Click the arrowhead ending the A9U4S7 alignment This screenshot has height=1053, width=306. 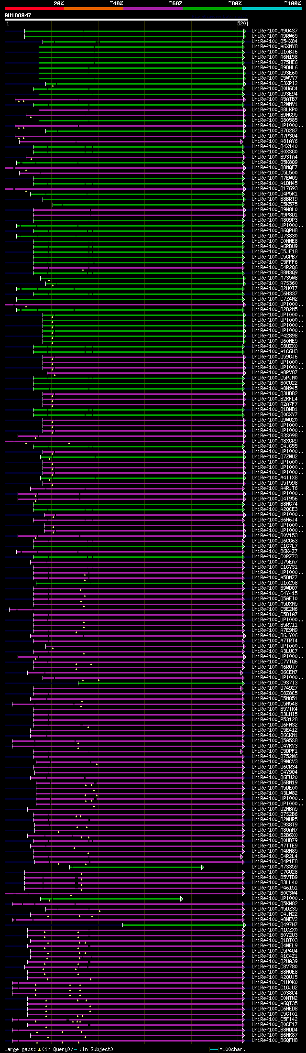[x=245, y=31]
